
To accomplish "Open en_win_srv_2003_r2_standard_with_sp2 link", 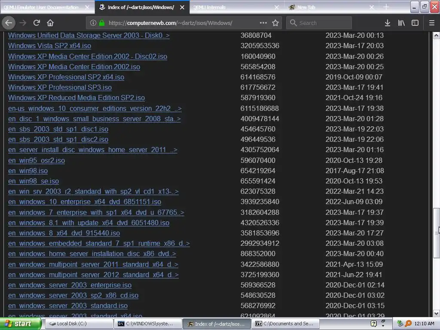I will tap(93, 192).
